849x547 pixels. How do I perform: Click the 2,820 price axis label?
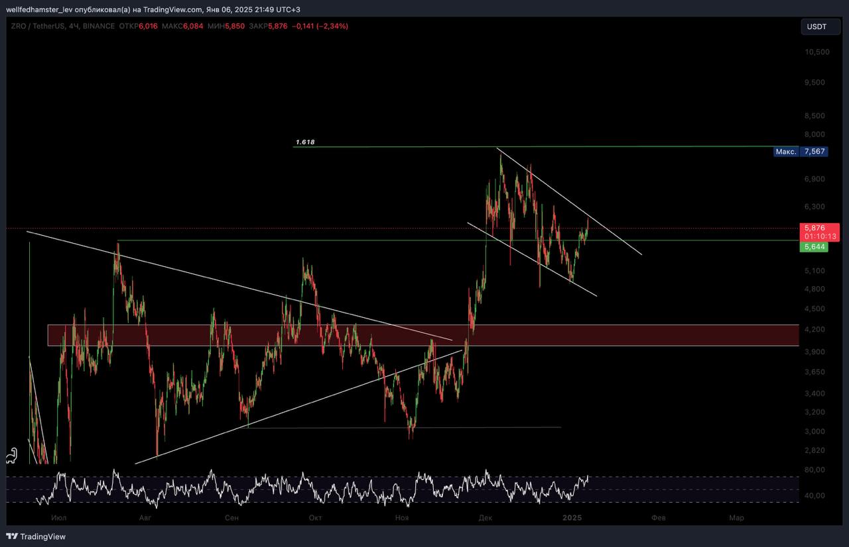(x=816, y=450)
